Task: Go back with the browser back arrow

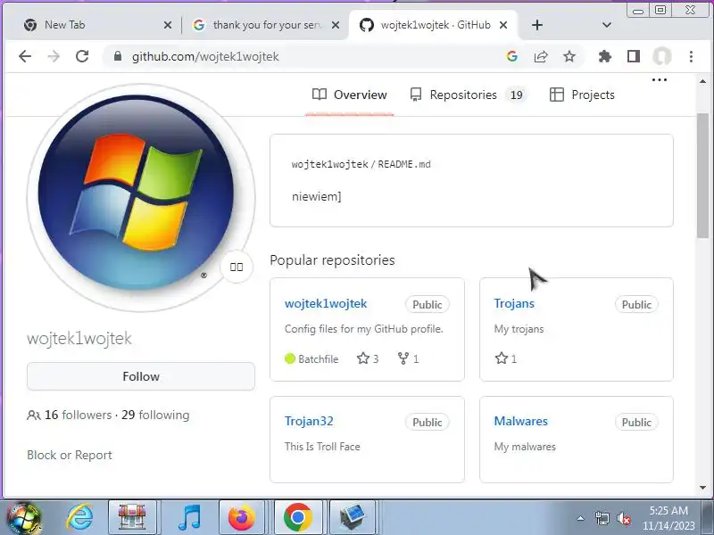Action: (25, 56)
